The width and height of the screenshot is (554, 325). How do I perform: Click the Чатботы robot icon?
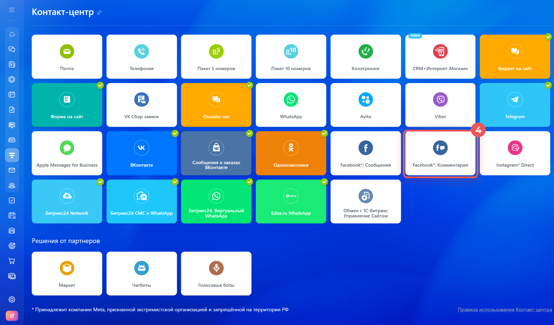142,268
